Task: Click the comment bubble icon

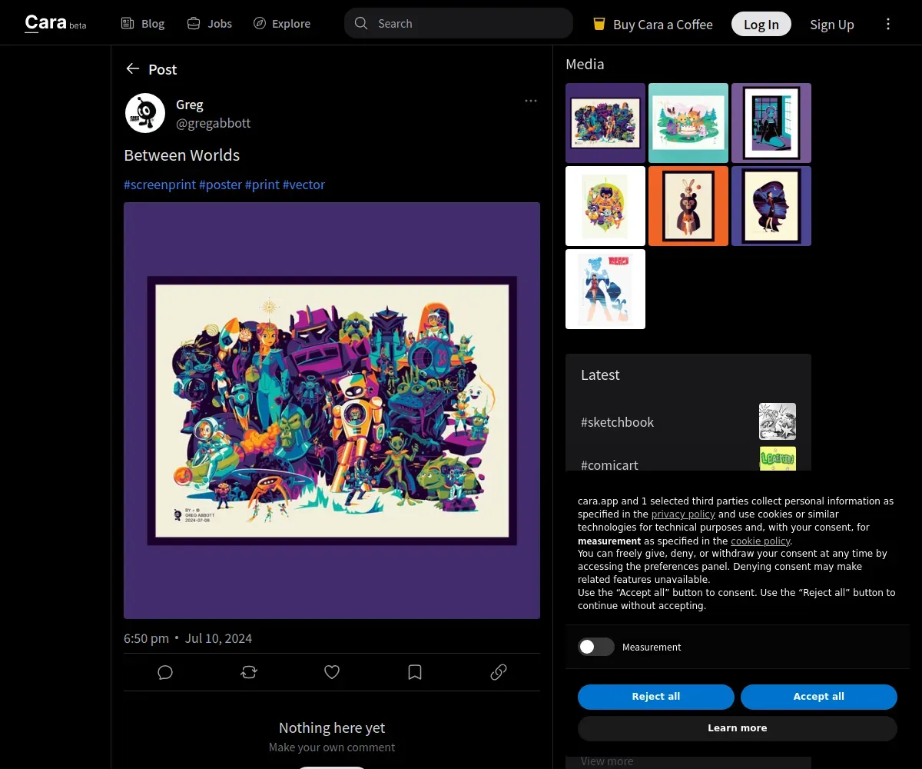Action: [x=165, y=672]
